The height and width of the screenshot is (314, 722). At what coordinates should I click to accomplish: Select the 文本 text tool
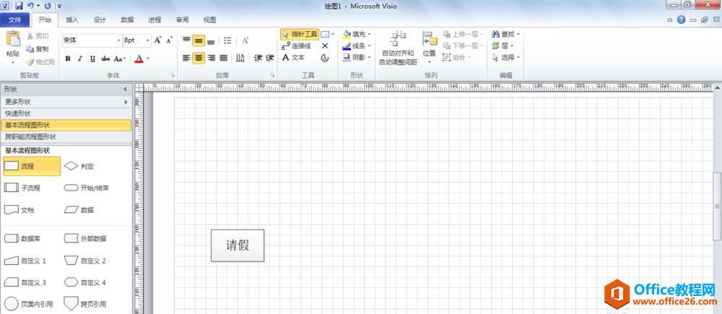tap(294, 58)
